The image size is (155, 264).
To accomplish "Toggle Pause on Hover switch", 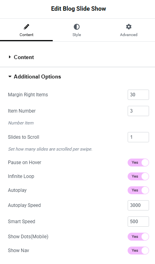I will point(138,163).
